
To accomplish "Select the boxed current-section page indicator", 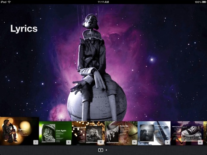I will [100, 150].
